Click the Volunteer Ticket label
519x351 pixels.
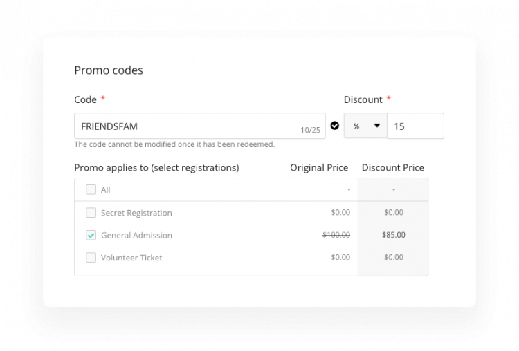pos(131,258)
